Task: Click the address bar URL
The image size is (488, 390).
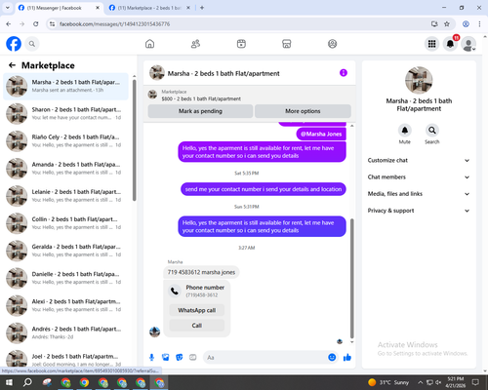Action: [114, 24]
